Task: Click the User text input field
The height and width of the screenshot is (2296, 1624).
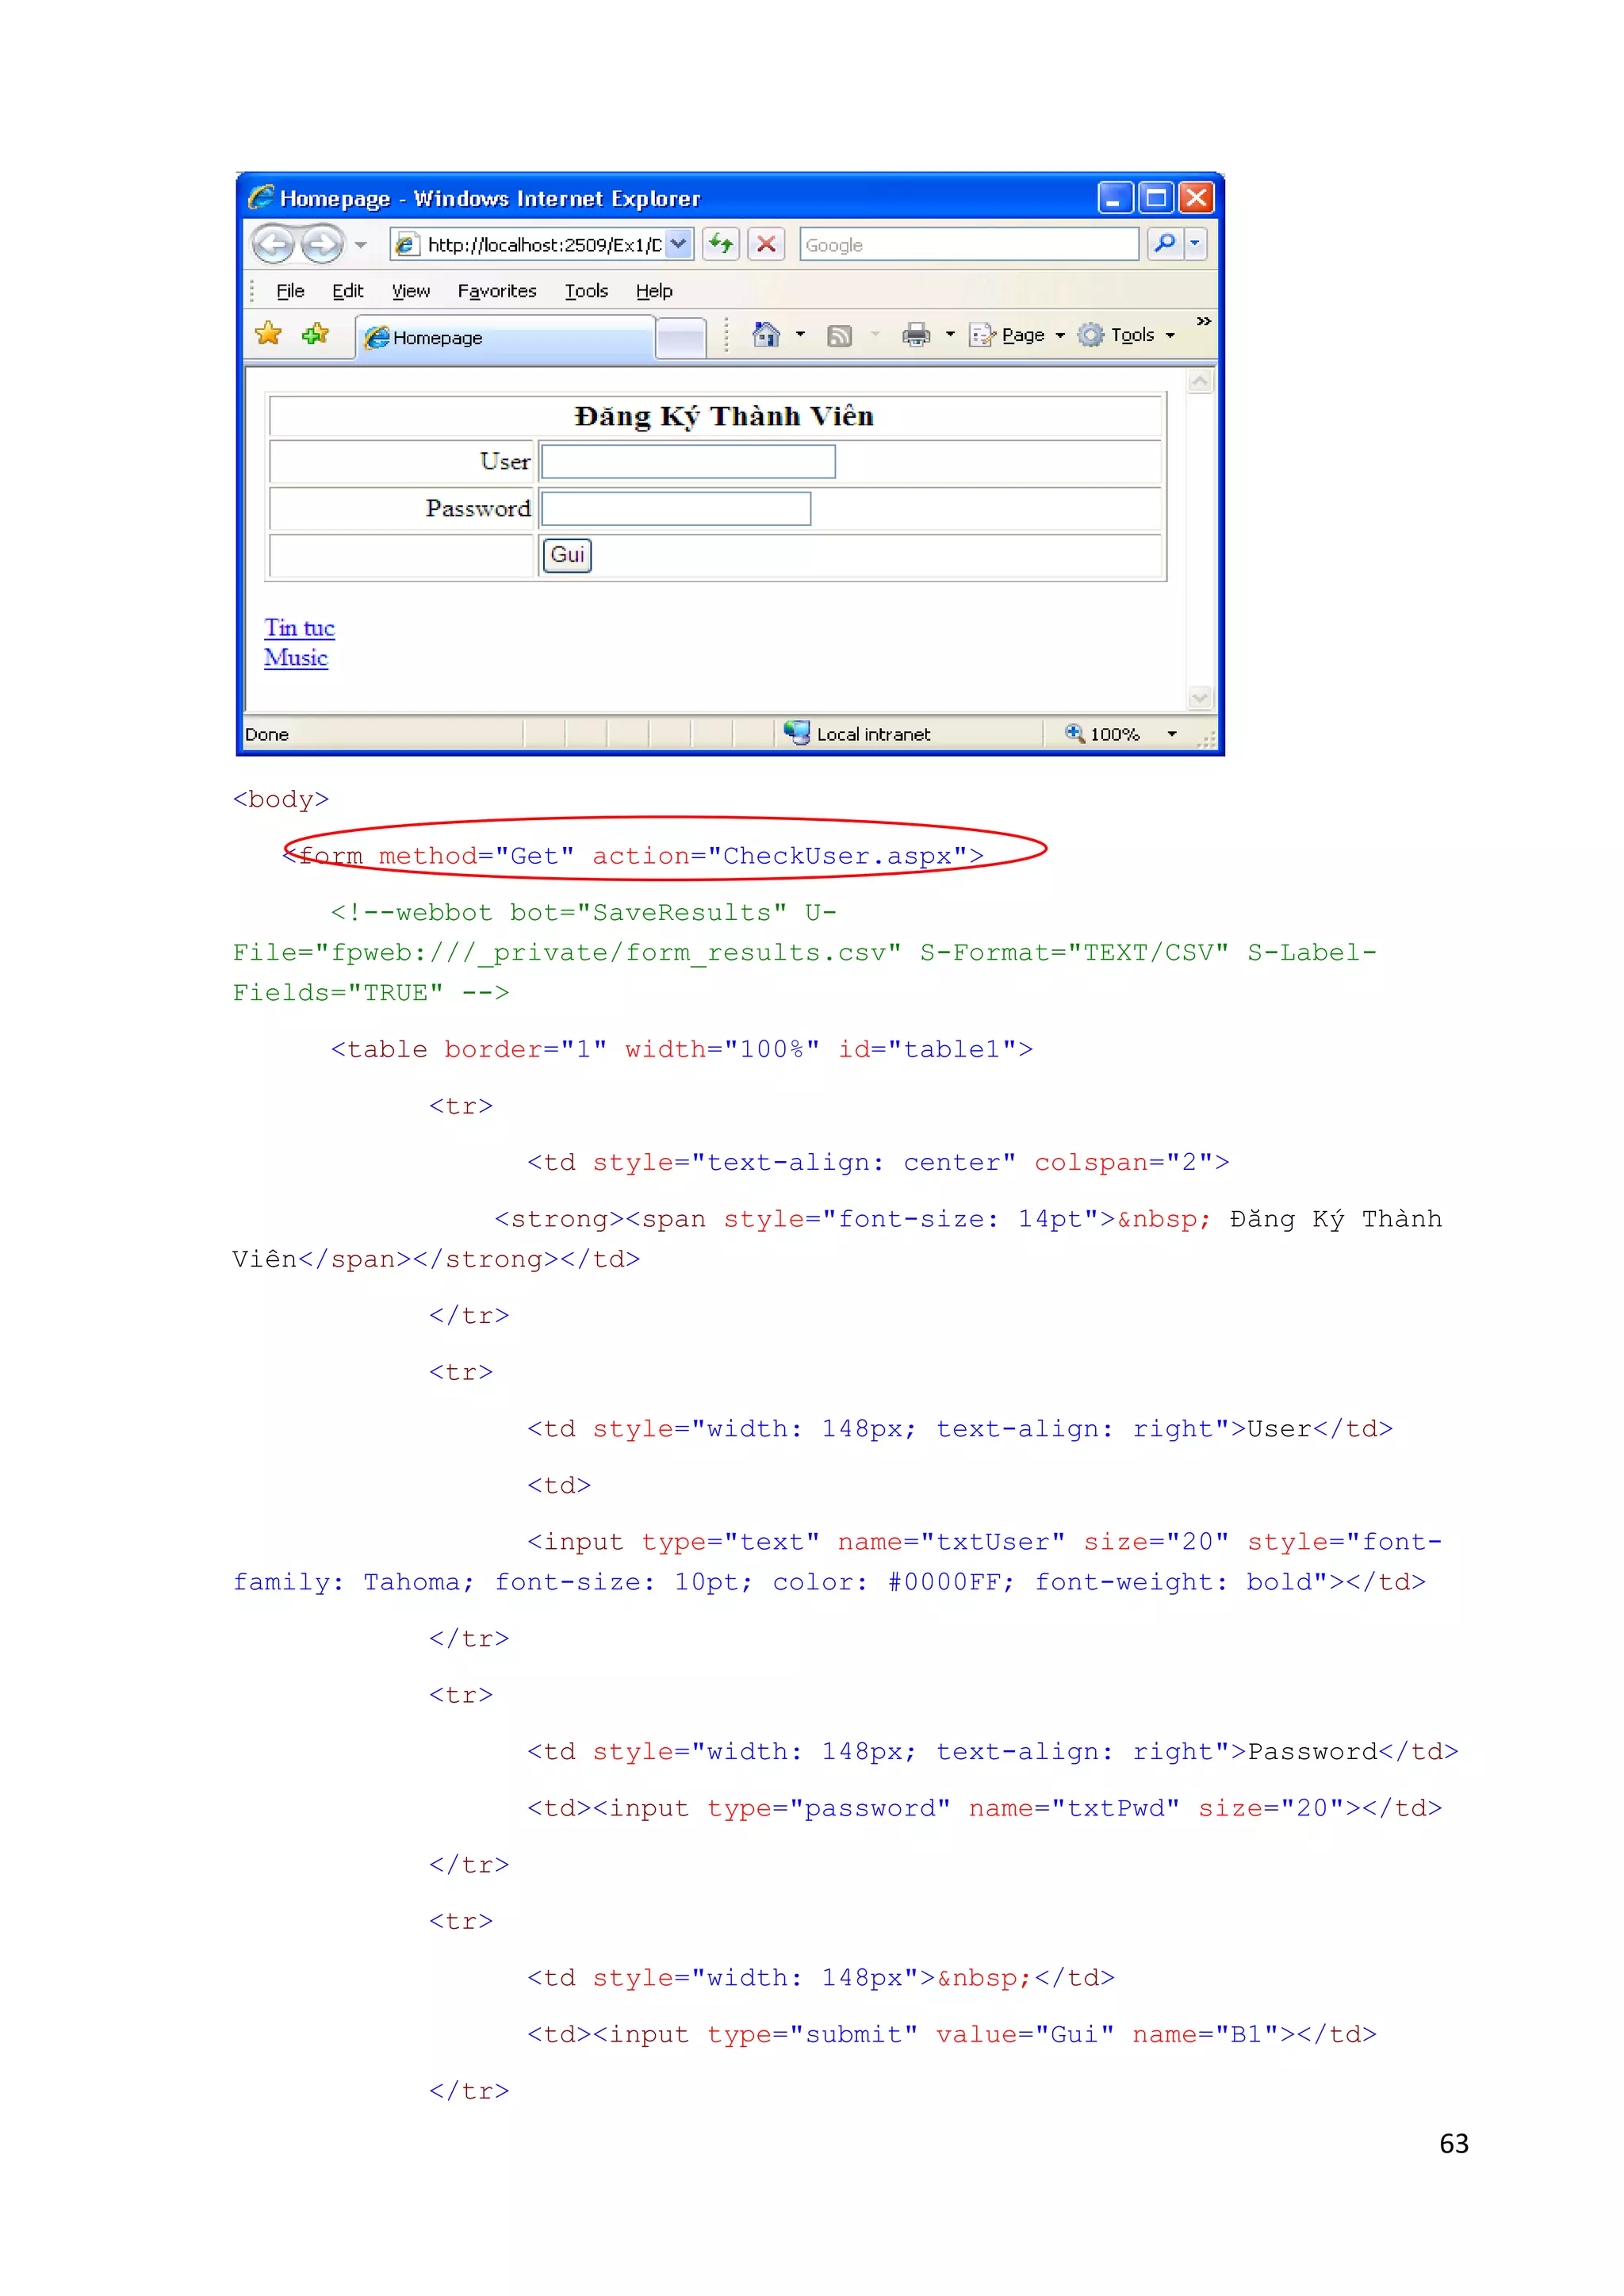Action: [x=689, y=462]
